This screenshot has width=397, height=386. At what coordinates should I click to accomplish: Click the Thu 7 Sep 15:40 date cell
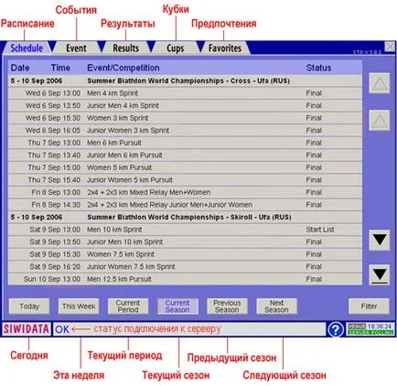click(x=54, y=180)
